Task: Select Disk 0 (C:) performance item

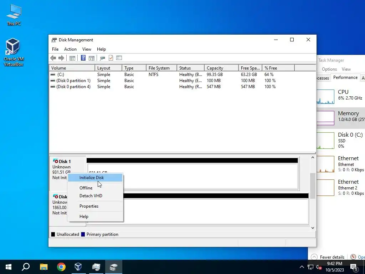Action: tap(341, 140)
